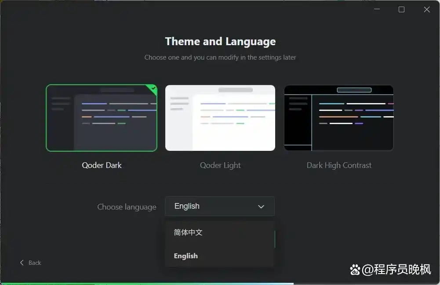Select the Qoder Dark theme preview
The width and height of the screenshot is (440, 285).
102,118
